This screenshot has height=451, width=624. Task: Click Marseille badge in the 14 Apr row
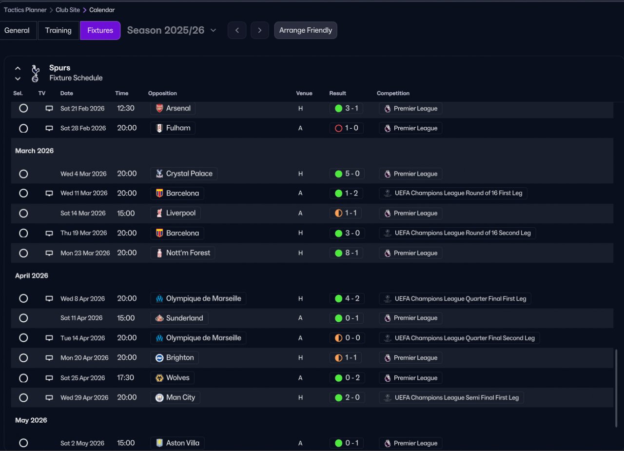click(159, 338)
